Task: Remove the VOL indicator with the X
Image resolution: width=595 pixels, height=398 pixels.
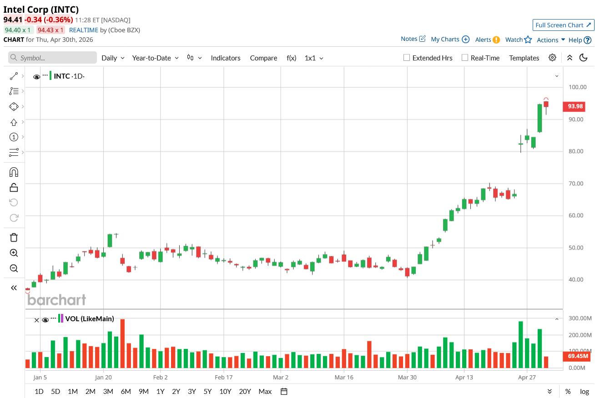Action: pyautogui.click(x=37, y=320)
